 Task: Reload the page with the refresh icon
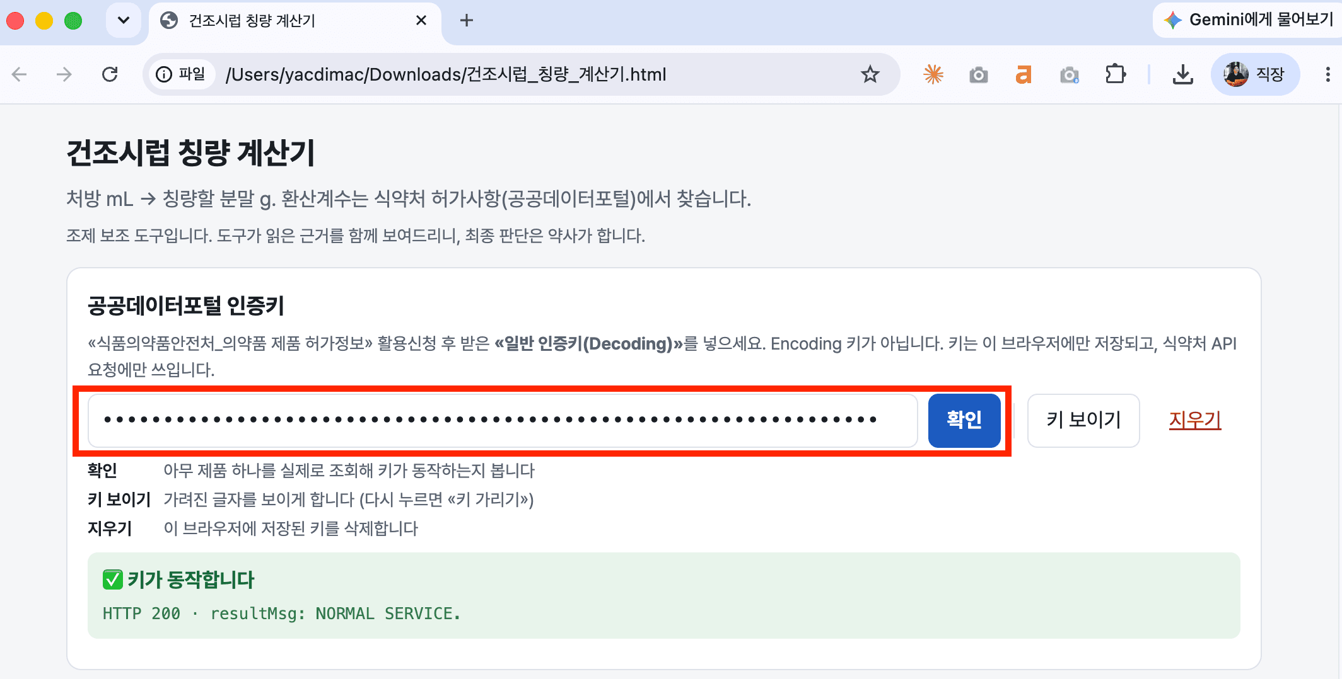pos(110,74)
